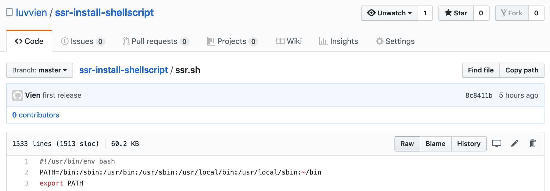Open the Insights tab
The width and height of the screenshot is (550, 191).
pyautogui.click(x=338, y=41)
